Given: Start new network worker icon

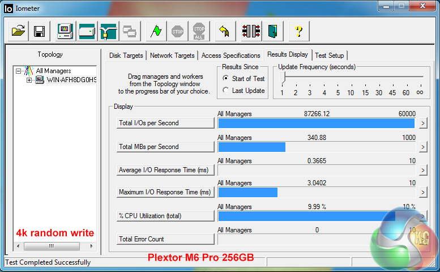Looking at the screenshot, I should (109, 31).
